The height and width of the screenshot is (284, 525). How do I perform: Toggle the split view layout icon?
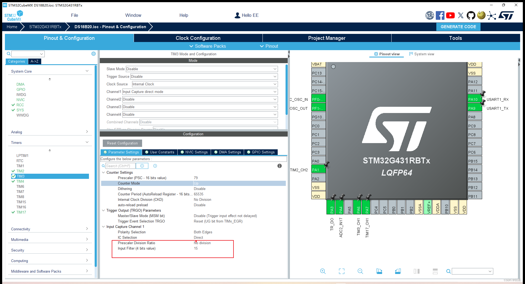(417, 271)
